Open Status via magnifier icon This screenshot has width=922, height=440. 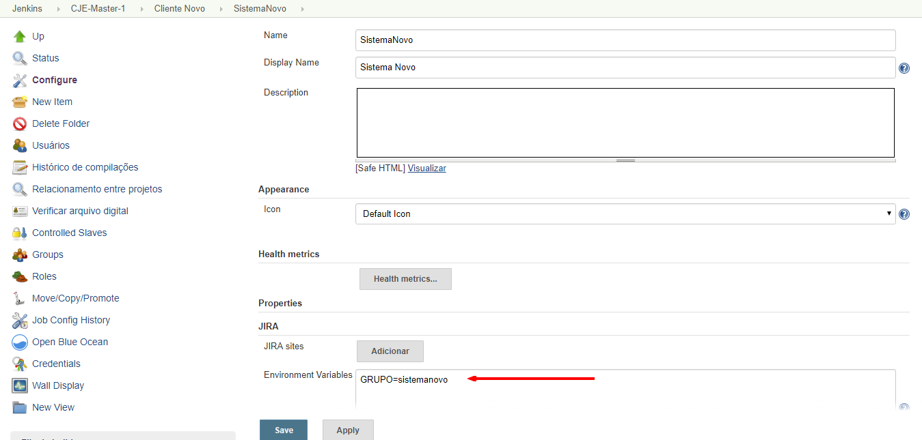coord(19,58)
